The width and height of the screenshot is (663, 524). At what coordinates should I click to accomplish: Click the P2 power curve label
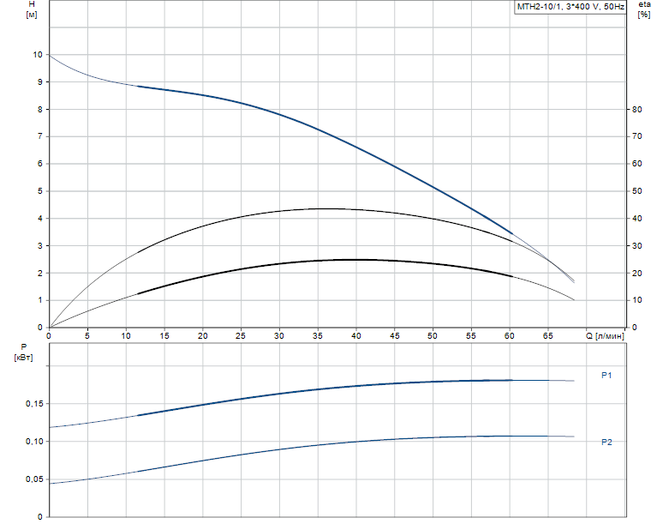pos(606,442)
